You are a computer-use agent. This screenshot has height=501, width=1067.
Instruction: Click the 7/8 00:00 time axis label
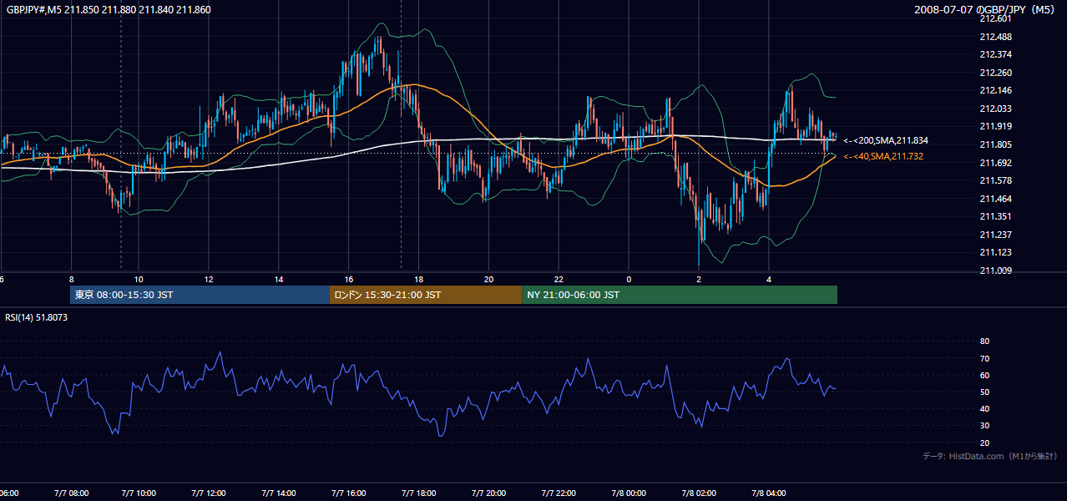pyautogui.click(x=630, y=493)
